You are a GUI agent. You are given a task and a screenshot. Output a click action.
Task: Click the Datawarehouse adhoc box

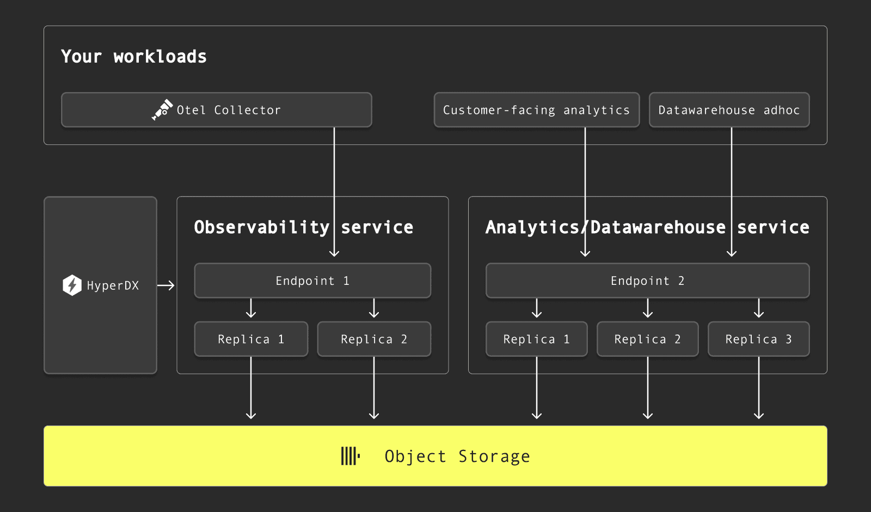click(729, 110)
